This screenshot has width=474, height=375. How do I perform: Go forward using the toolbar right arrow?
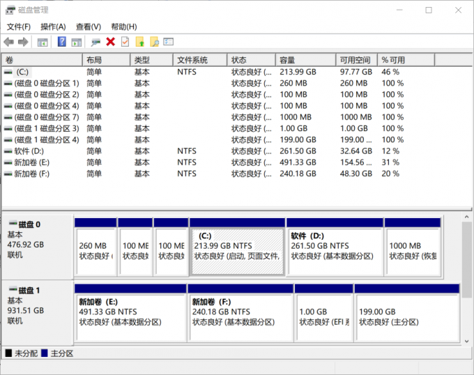pyautogui.click(x=23, y=42)
